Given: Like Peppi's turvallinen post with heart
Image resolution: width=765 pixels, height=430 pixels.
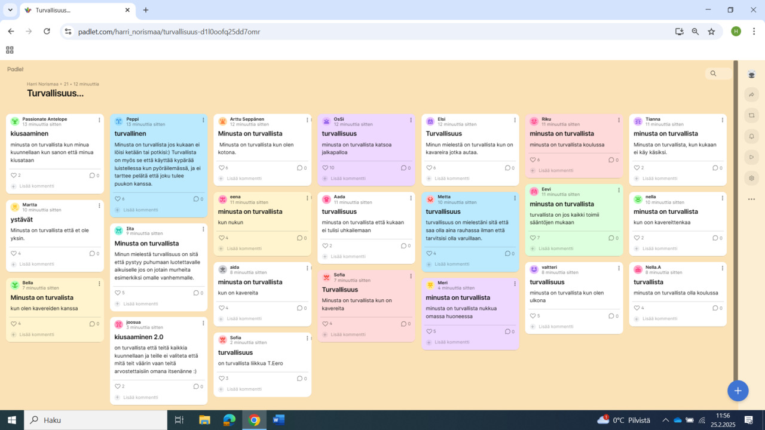Looking at the screenshot, I should click(x=118, y=199).
